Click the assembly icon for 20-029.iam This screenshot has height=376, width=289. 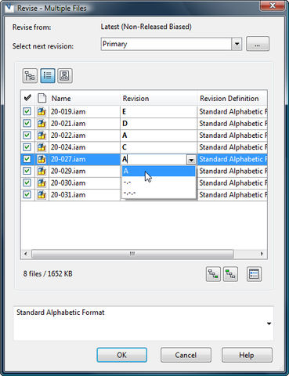(x=42, y=171)
